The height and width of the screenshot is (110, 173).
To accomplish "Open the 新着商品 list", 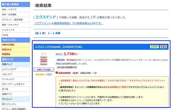I will [x=16, y=54].
